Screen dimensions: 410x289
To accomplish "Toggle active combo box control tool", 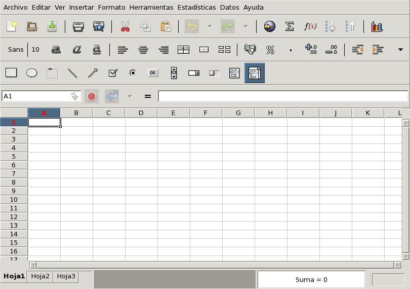I will click(x=255, y=73).
